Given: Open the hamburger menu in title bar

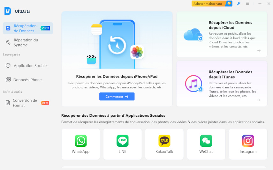Looking at the screenshot, I should 247,4.
